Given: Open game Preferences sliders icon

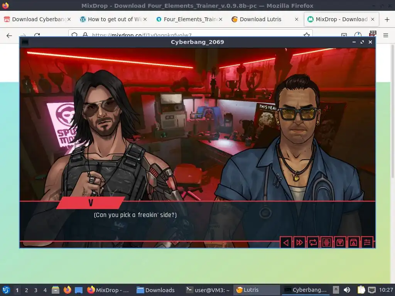Looking at the screenshot, I should coord(367,243).
